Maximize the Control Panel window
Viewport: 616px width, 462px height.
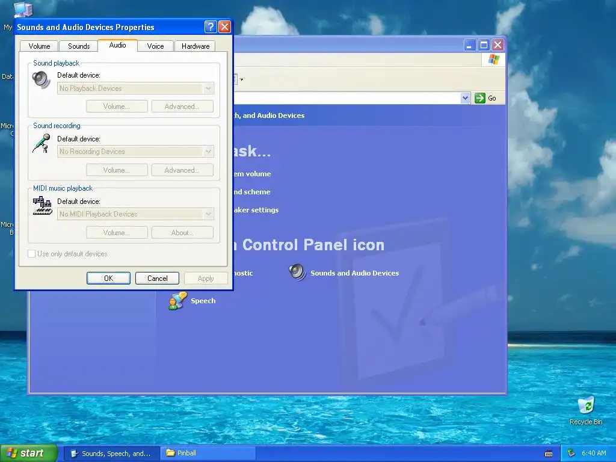click(484, 45)
